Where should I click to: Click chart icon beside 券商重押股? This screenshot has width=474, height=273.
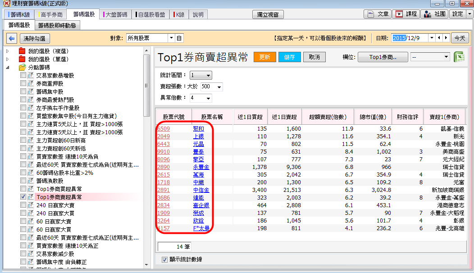click(31, 83)
